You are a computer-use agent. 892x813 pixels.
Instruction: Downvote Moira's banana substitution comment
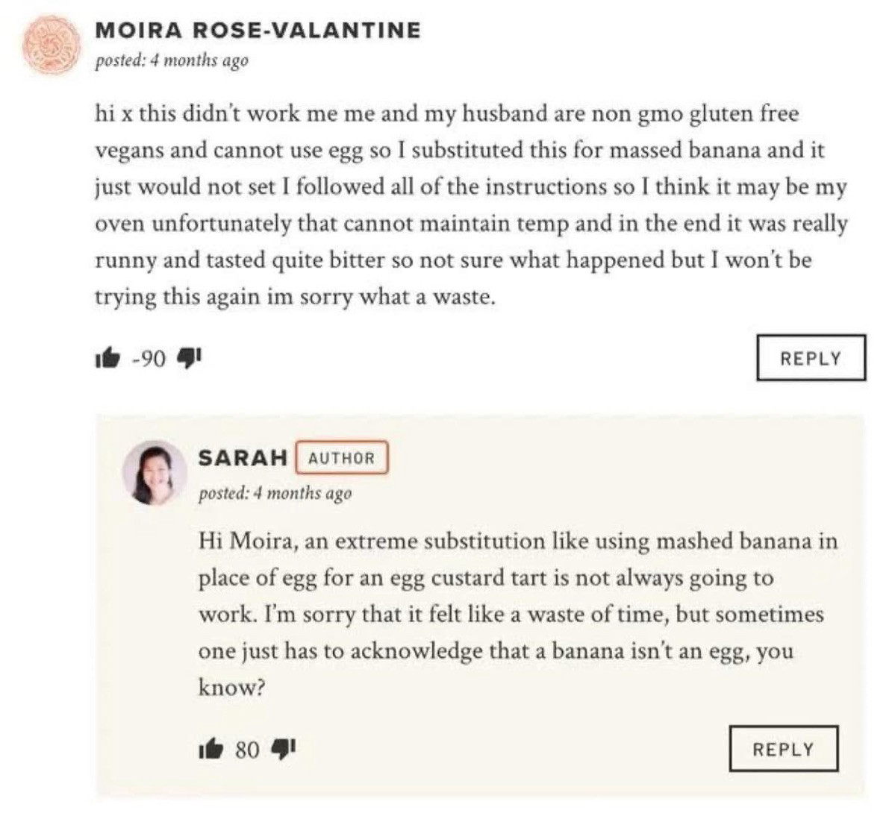(x=188, y=357)
